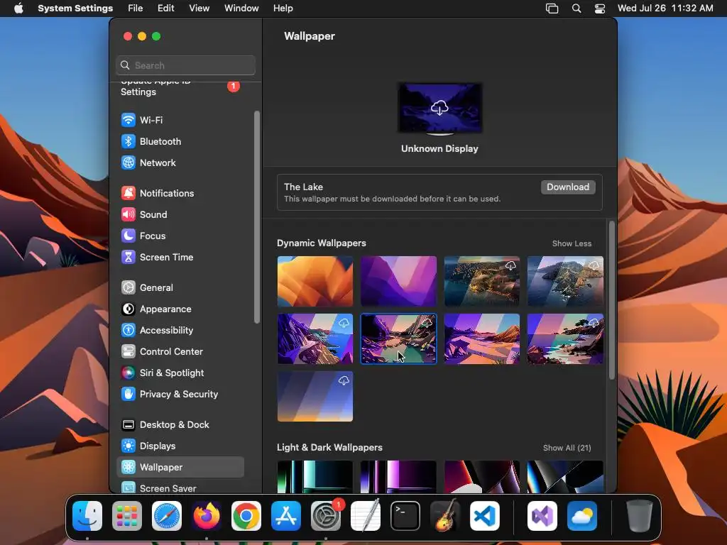Click the Unknown Display wallpaper preview

pyautogui.click(x=439, y=108)
